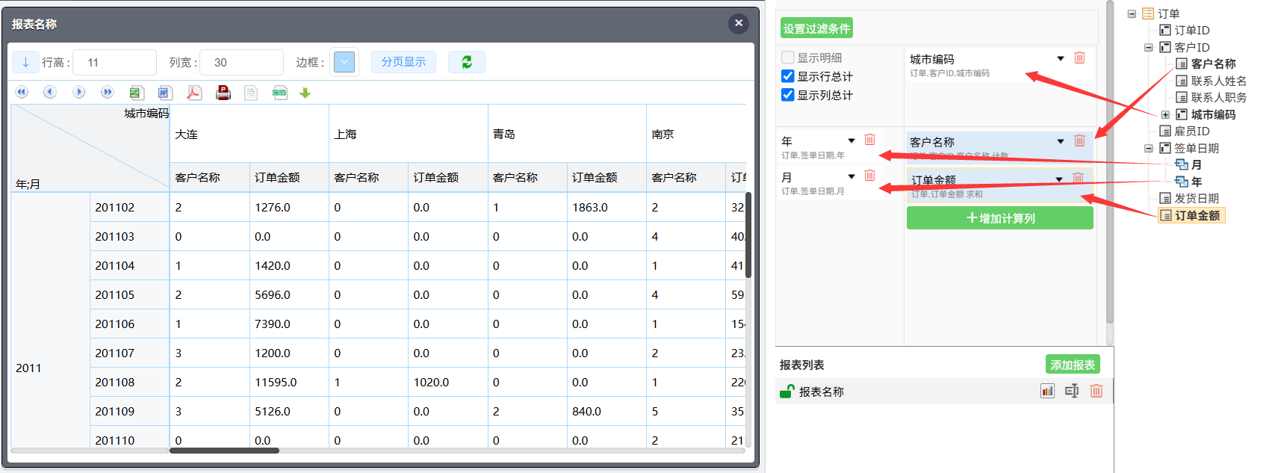The width and height of the screenshot is (1272, 473).
Task: Go to the next report page
Action: click(78, 92)
